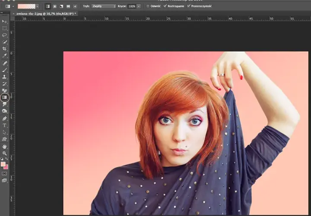311x216 pixels.
Task: Click the Krycie 100% opacity field
Action: 132,6
